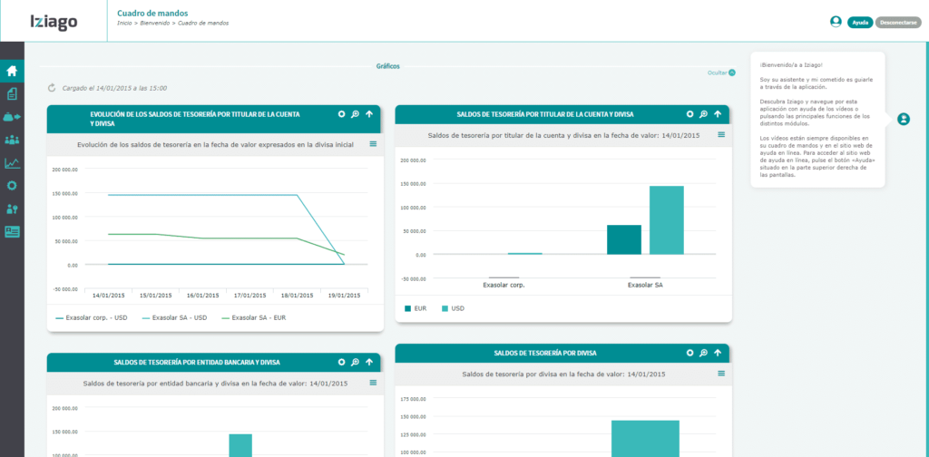Click Exasolar SA USD bar in chart
The height and width of the screenshot is (457, 929).
[667, 220]
